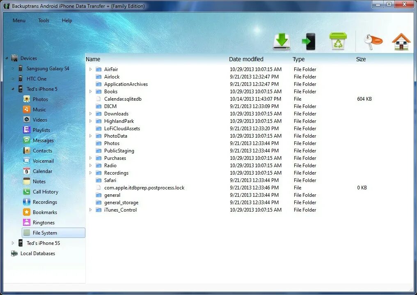417x295 pixels.
Task: Select the File System icon in sidebar
Action: coord(27,233)
